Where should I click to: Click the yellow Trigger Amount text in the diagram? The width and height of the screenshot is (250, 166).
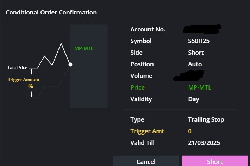(24, 80)
